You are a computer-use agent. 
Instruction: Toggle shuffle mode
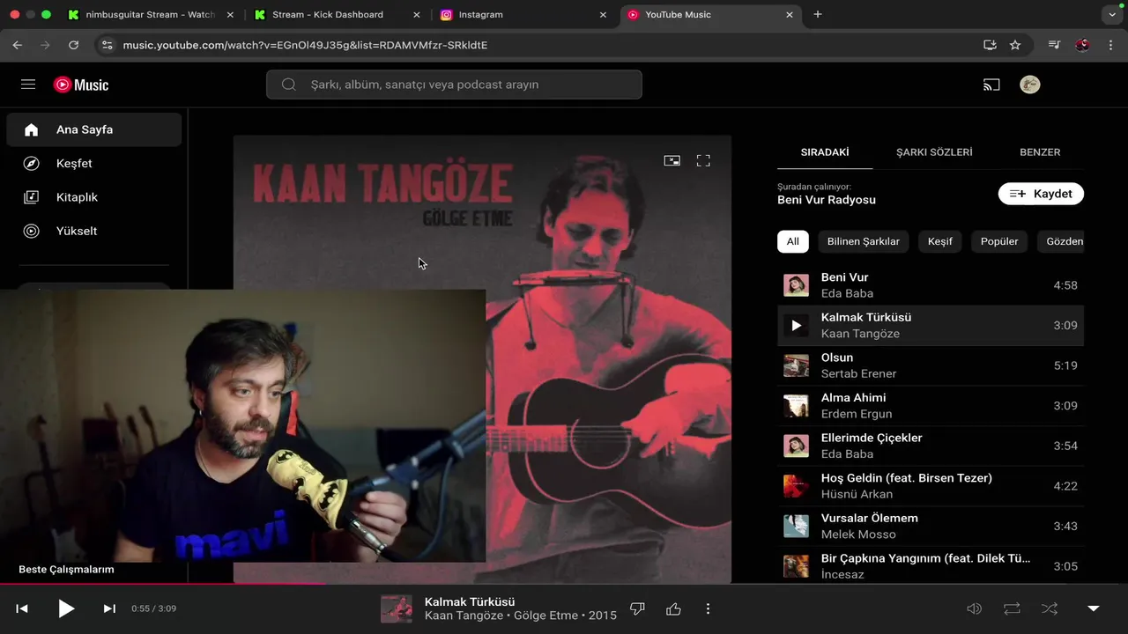coord(1050,608)
